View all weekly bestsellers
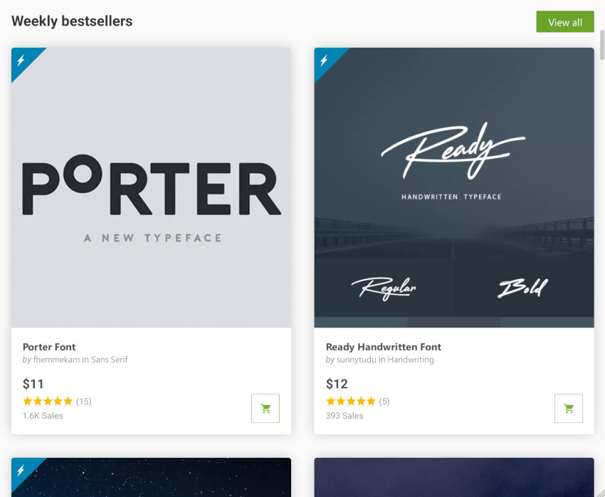Viewport: 605px width, 497px height. 565,22
